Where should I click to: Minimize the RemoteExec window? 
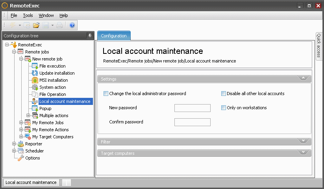coord(300,6)
